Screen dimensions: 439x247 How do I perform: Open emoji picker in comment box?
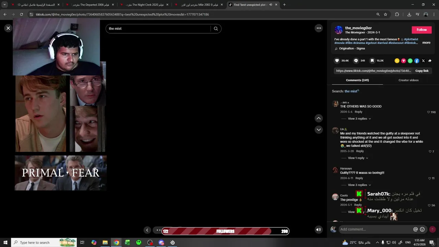point(422,229)
